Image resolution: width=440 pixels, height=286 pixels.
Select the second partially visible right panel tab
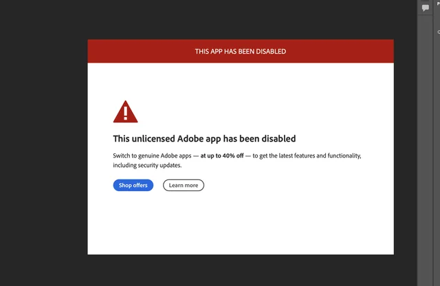[x=438, y=32]
